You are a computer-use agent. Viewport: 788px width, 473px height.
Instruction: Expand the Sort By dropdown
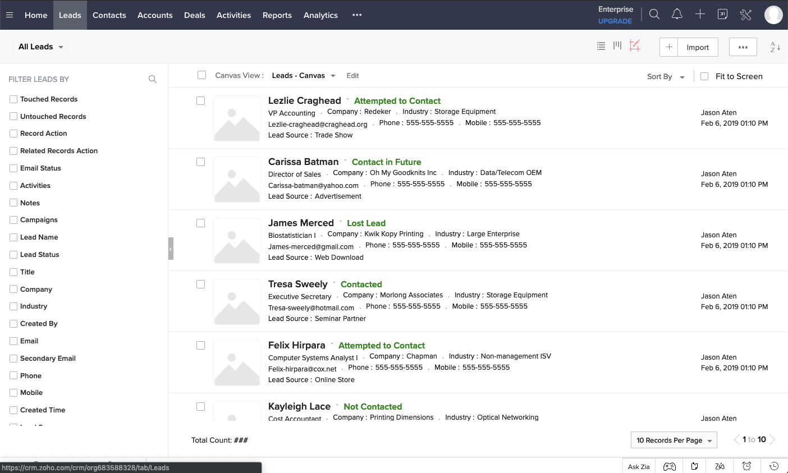[x=666, y=77]
